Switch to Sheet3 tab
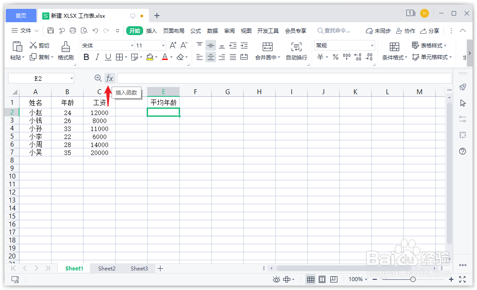477x290 pixels. [x=139, y=268]
